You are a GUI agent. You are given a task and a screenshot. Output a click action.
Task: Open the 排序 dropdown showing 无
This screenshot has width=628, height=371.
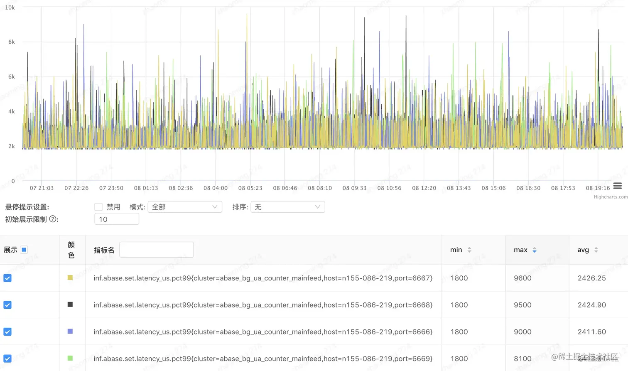coord(288,207)
